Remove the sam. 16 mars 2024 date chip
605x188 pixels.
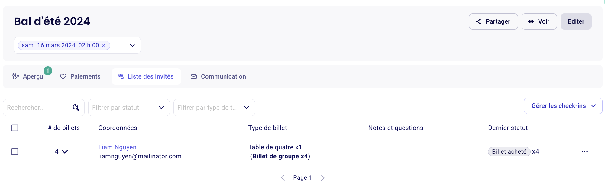click(104, 45)
